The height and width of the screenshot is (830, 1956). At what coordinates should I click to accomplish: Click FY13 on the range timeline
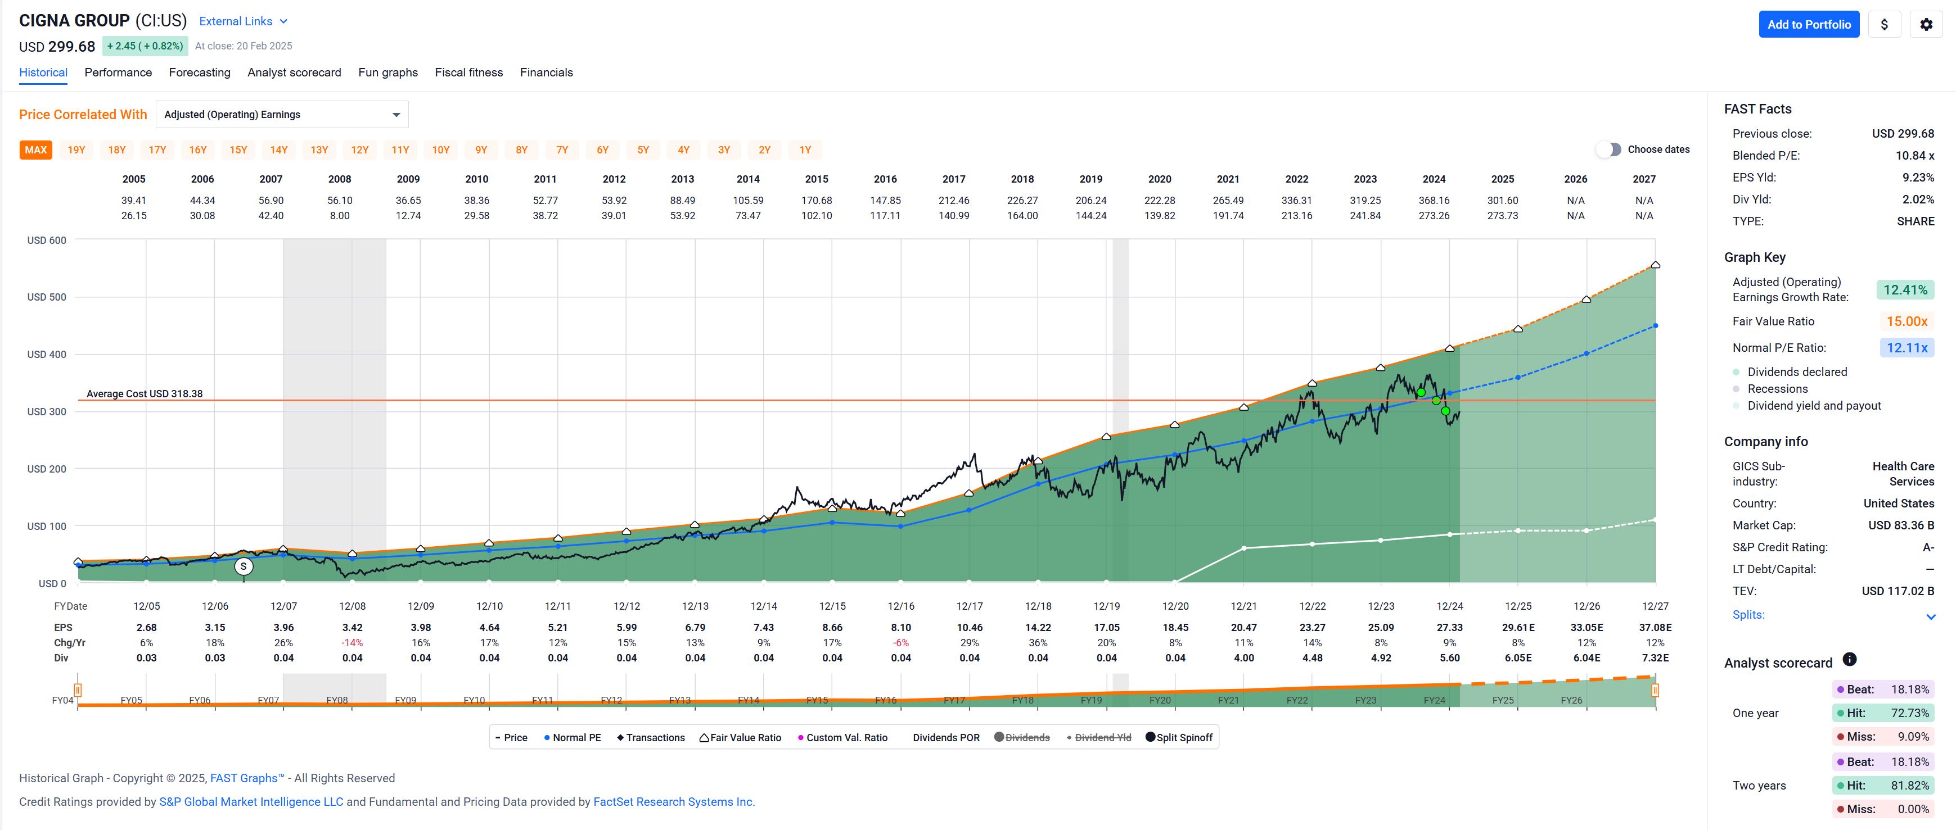tap(680, 700)
